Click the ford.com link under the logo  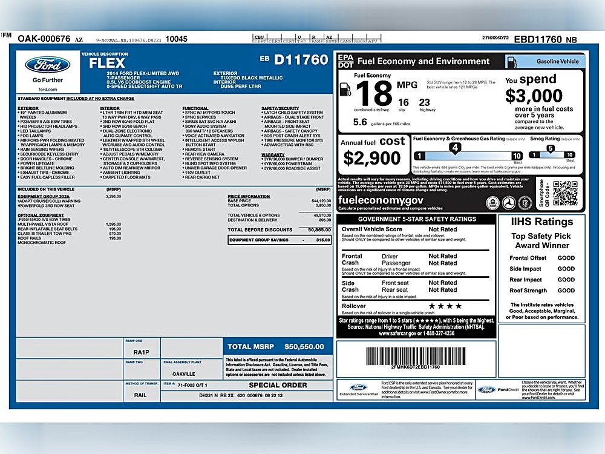tap(47, 89)
